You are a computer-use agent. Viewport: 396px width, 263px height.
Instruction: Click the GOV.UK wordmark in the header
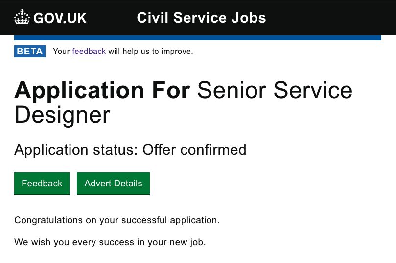pyautogui.click(x=60, y=19)
